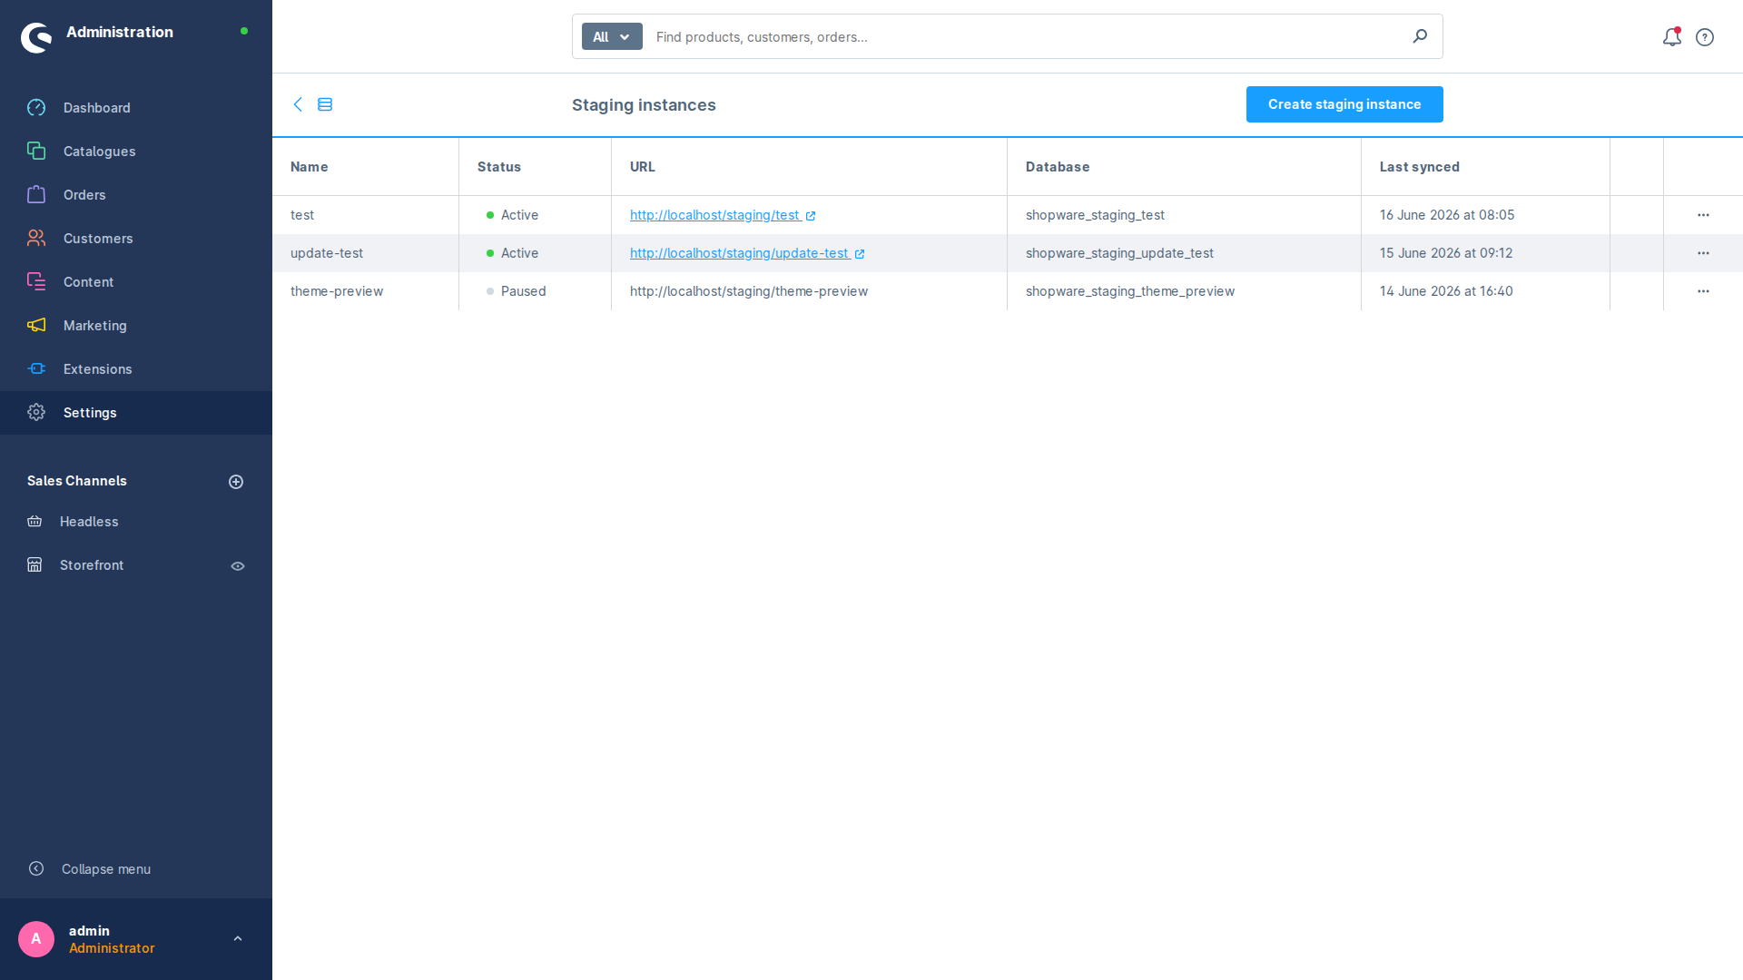
Task: Expand the admin user menu chevron
Action: click(238, 939)
